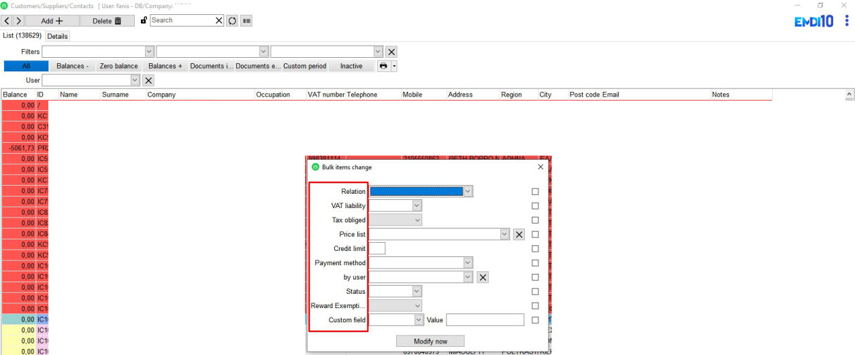
Task: Click the printer icon
Action: coord(384,66)
